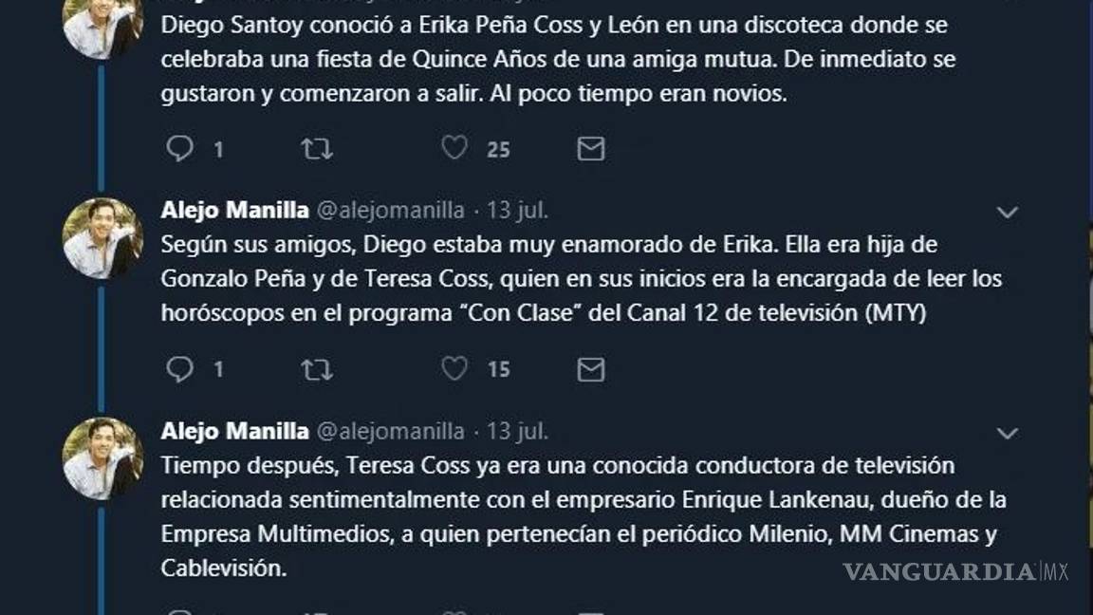The width and height of the screenshot is (1093, 615).
Task: Open Alejo Manilla's name on the second tweet
Action: coord(234,211)
